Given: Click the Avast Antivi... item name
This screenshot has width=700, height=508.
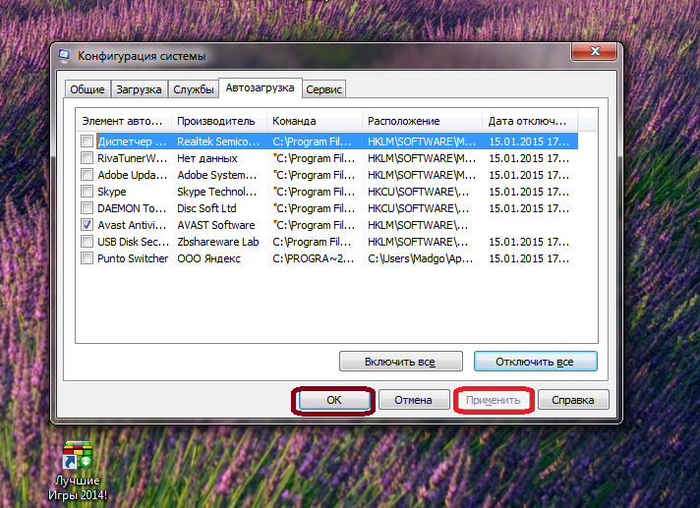Looking at the screenshot, I should tap(132, 225).
